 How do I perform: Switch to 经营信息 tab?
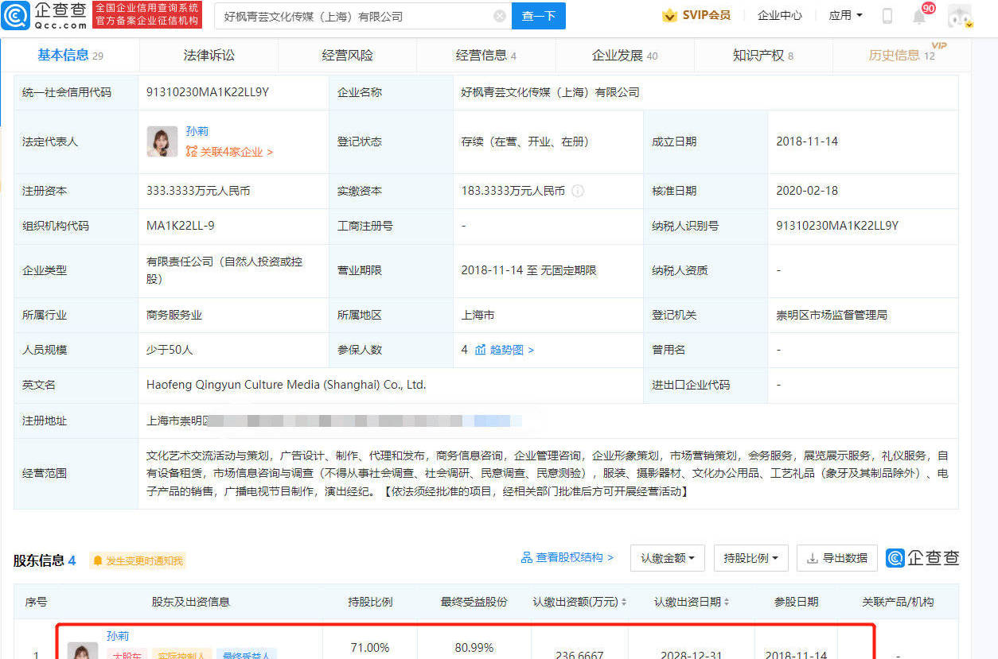[x=485, y=55]
